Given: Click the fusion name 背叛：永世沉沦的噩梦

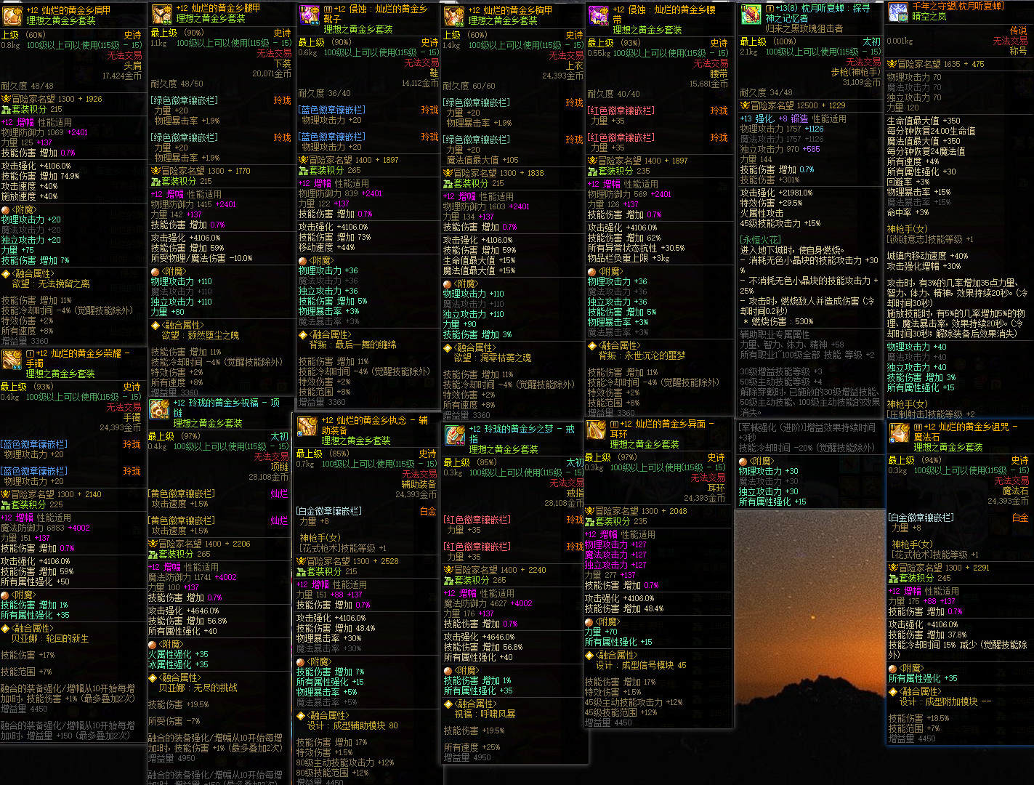Looking at the screenshot, I should point(642,356).
